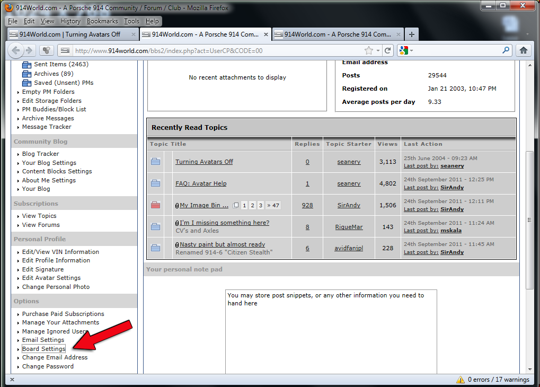Click the address bar URL field
Screen dimensions: 540x387
pos(219,51)
